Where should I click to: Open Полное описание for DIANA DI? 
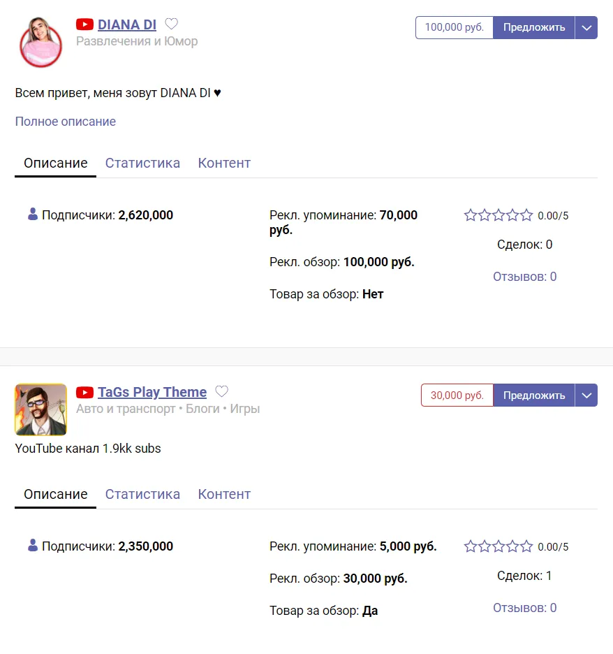(x=66, y=122)
